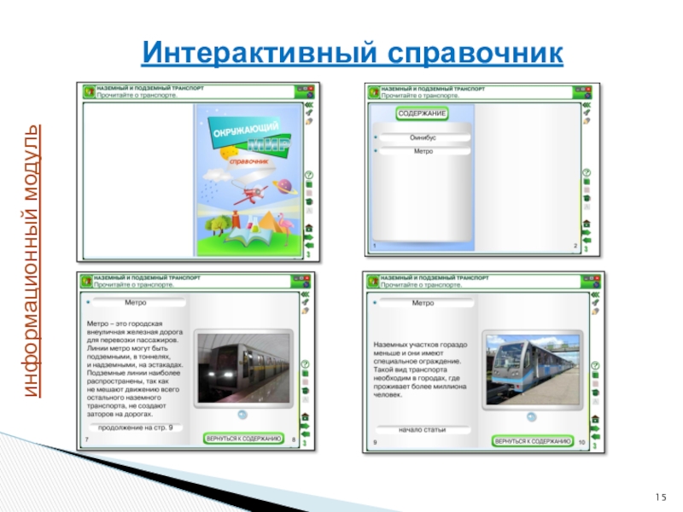Image resolution: width=683 pixels, height=512 pixels.
Task: Go to previous page in contents window
Action: (x=587, y=241)
